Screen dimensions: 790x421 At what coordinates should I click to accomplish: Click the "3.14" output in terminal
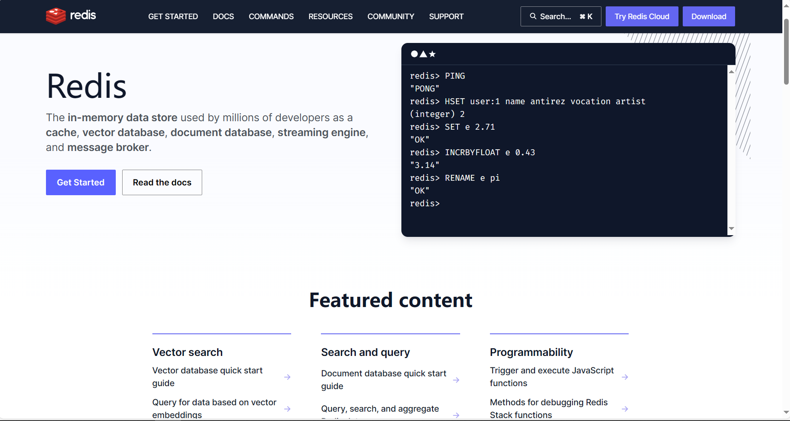click(425, 165)
